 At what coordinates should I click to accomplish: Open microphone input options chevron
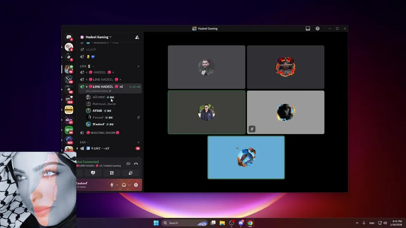tap(117, 185)
